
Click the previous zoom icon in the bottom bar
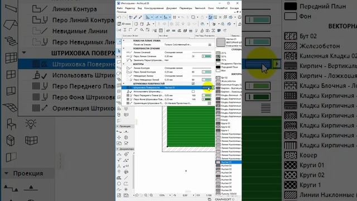point(137,195)
